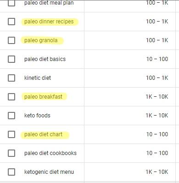Tick the paleo granola checkbox
This screenshot has height=183, width=179.
coord(11,40)
